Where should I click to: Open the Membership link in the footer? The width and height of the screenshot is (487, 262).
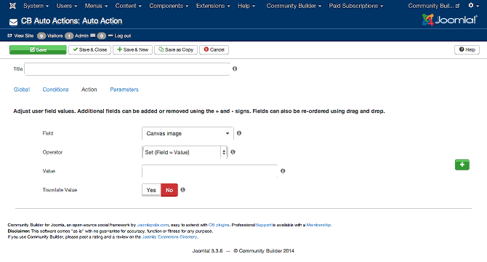click(318, 225)
